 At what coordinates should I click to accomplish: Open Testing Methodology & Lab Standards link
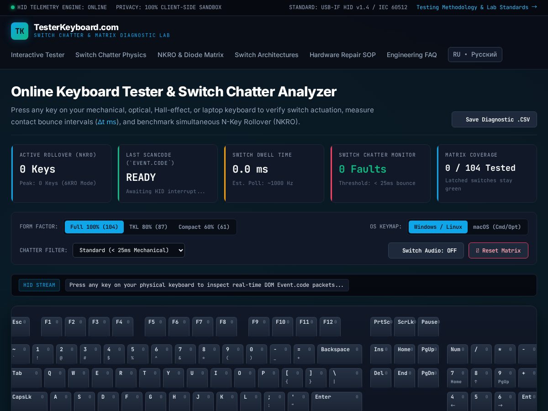click(476, 7)
